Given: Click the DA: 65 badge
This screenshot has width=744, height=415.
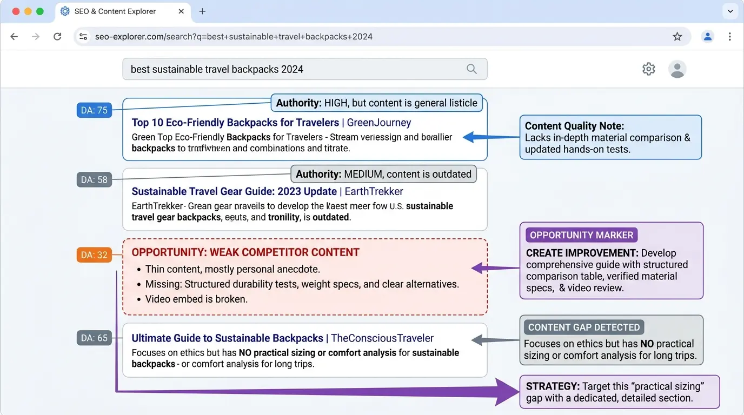Looking at the screenshot, I should click(94, 338).
